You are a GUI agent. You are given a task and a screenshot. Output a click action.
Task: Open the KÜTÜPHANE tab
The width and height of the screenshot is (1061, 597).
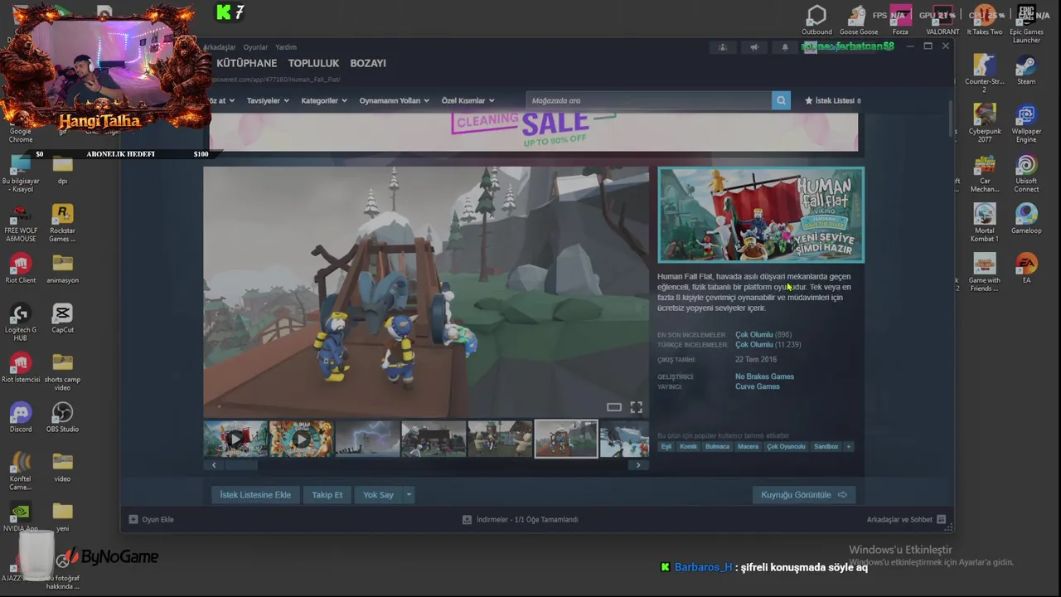tap(246, 63)
